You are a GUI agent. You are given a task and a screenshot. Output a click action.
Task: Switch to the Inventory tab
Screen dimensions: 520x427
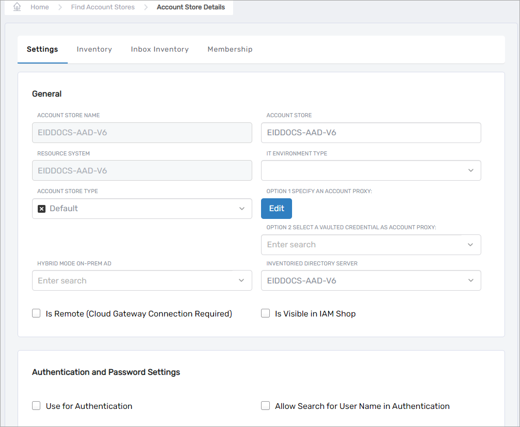click(x=94, y=50)
